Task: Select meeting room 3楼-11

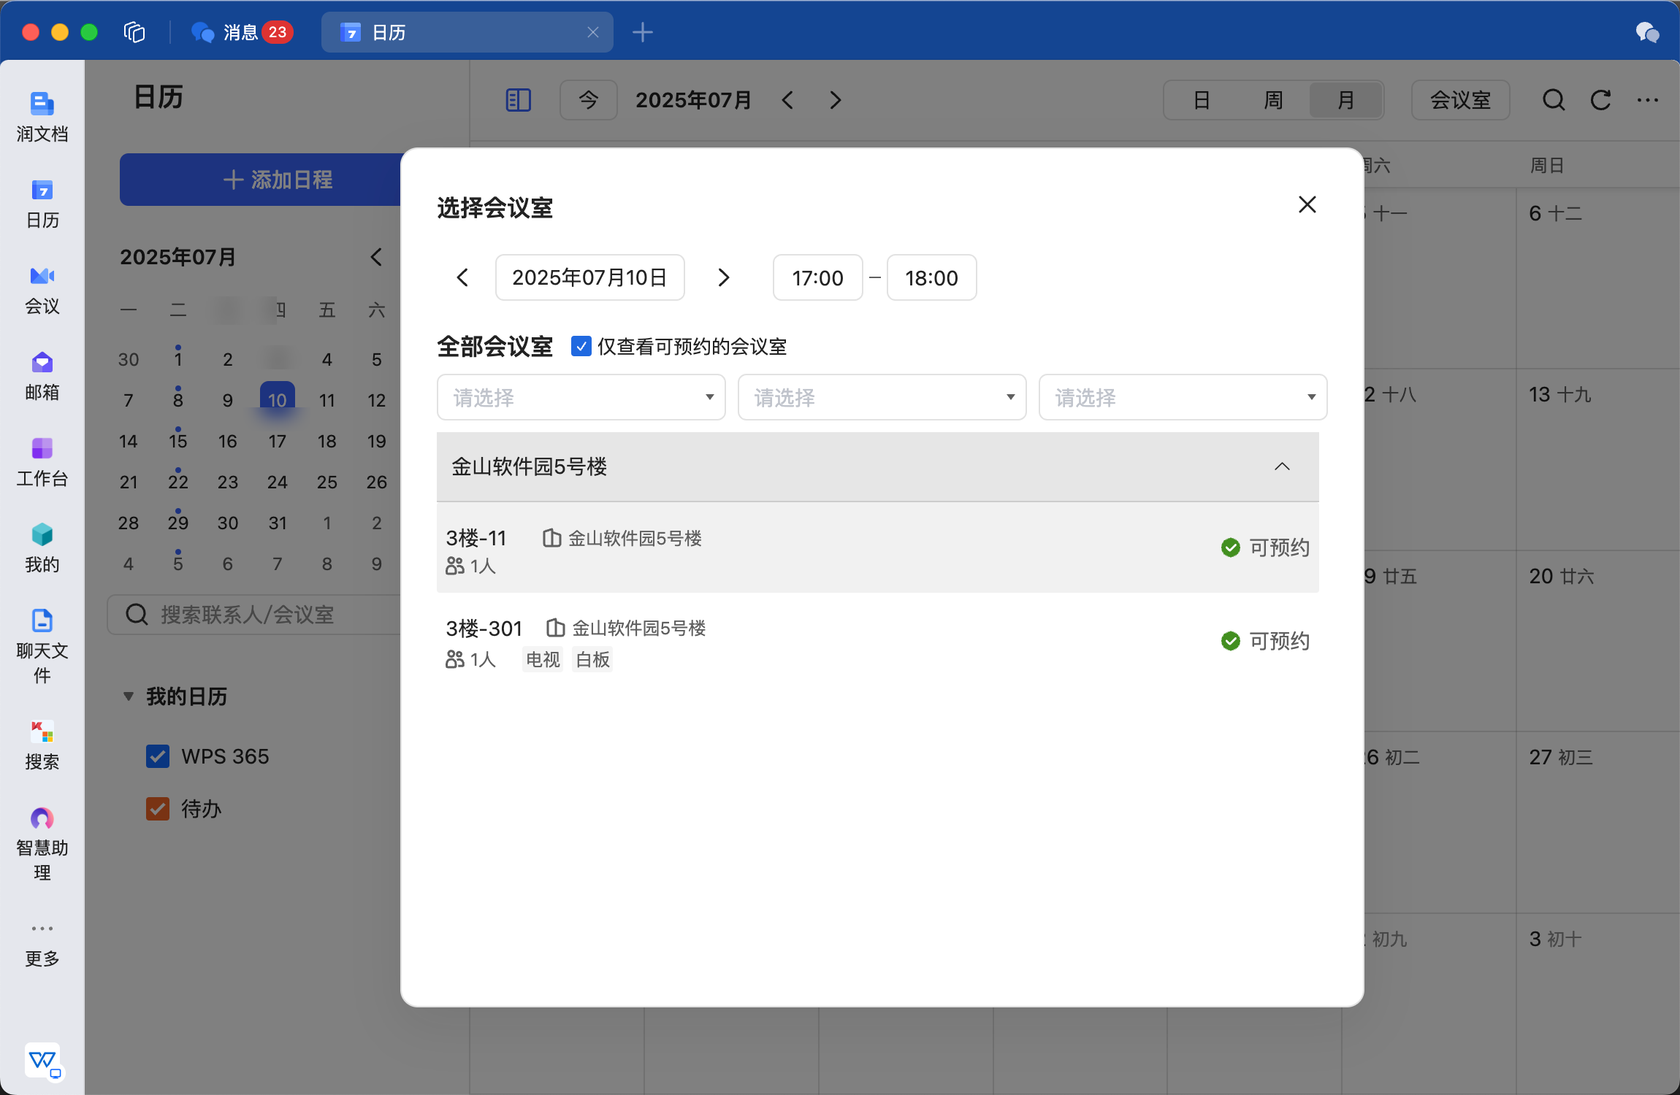Action: click(x=878, y=547)
